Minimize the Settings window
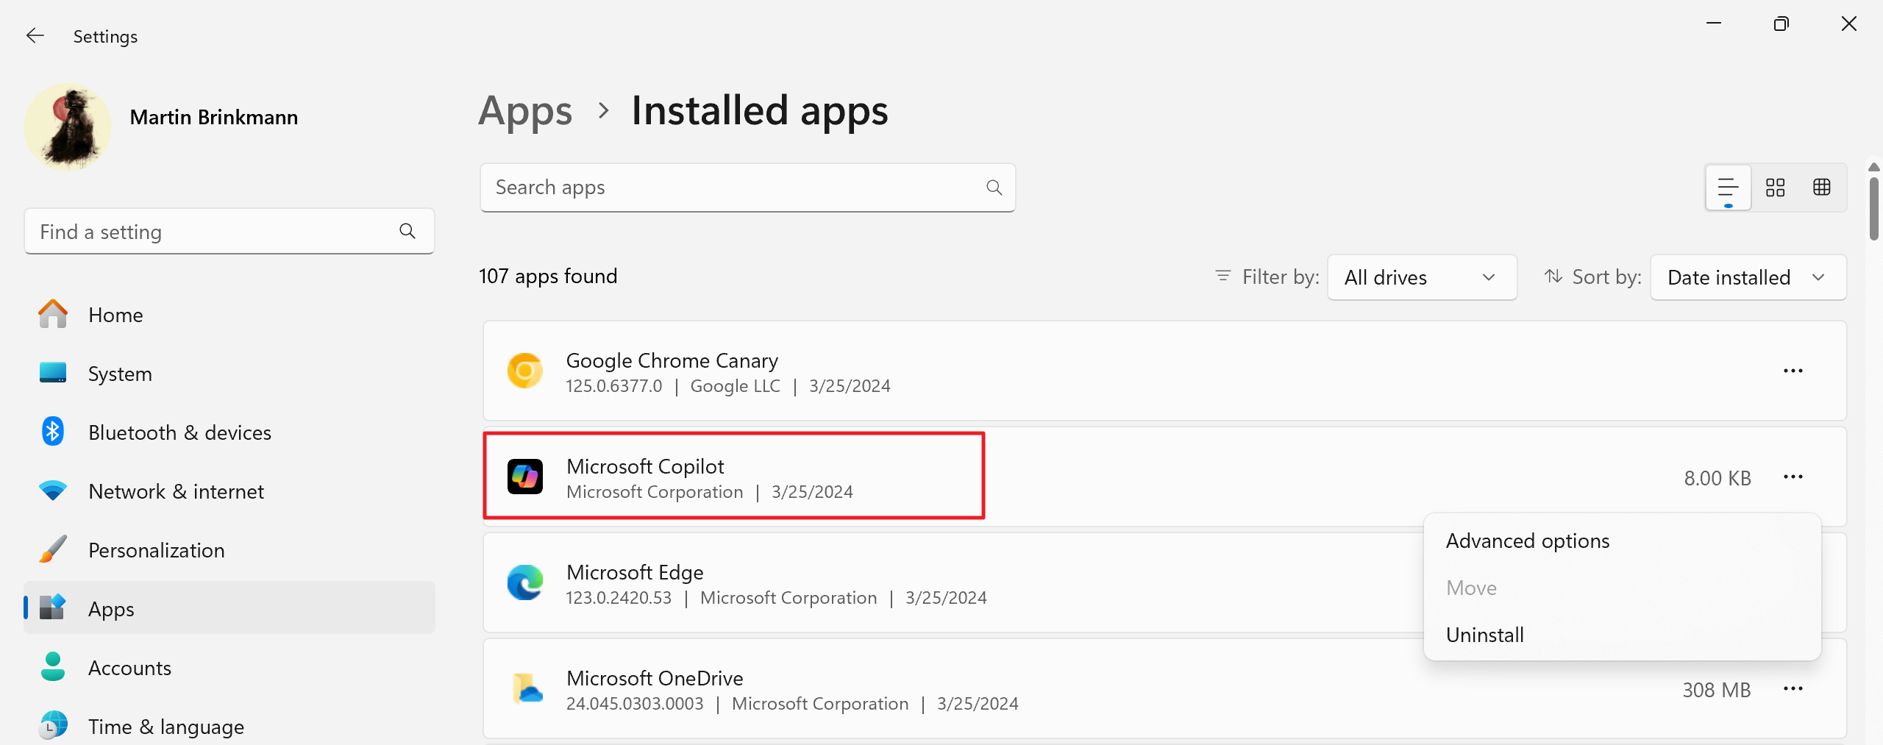The height and width of the screenshot is (745, 1883). point(1713,24)
